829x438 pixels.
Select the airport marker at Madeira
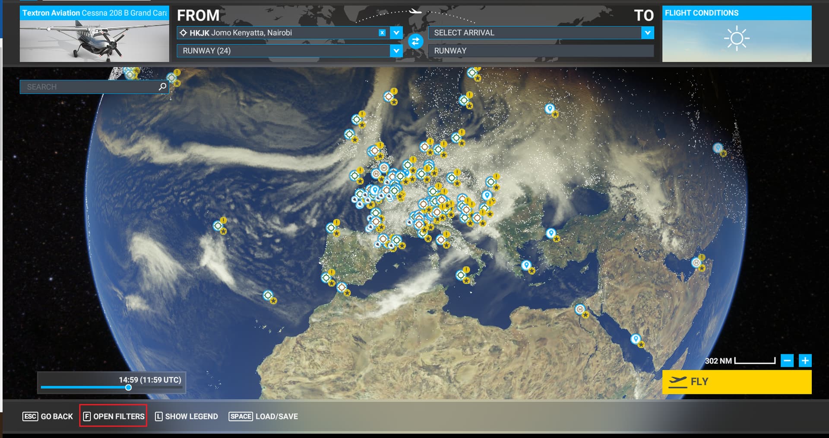click(268, 295)
